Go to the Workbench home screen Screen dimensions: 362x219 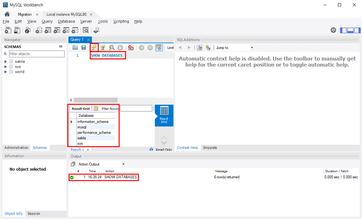(x=7, y=14)
